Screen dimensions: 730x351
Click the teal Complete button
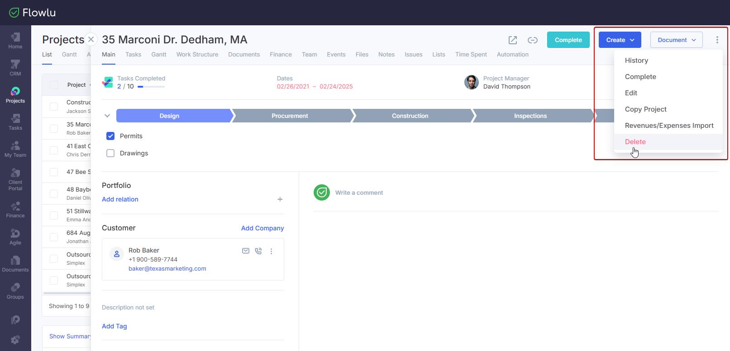coord(568,40)
